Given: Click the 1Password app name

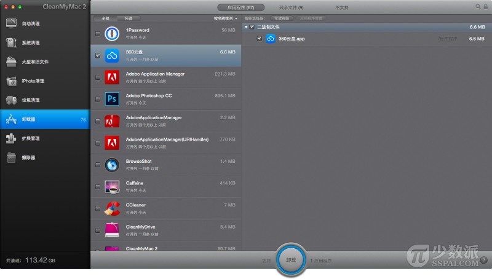Looking at the screenshot, I should (137, 30).
